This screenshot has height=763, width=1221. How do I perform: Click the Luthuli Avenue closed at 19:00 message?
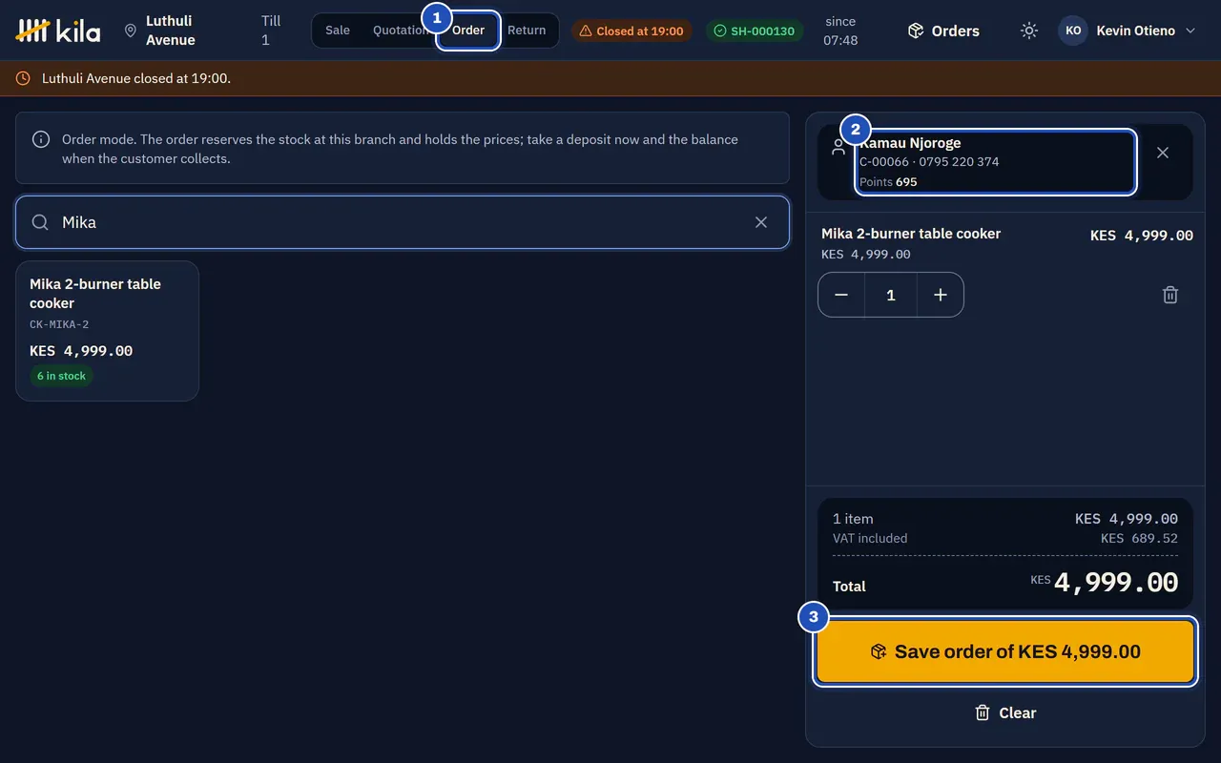point(136,78)
